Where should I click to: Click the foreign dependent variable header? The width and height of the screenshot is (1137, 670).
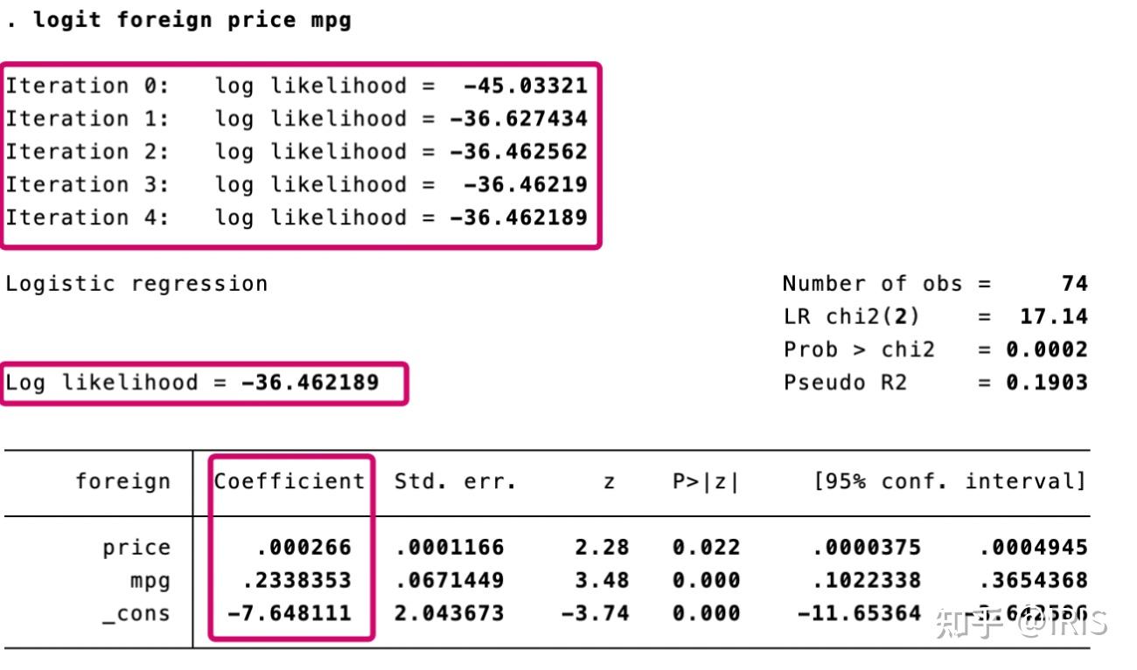click(x=122, y=481)
